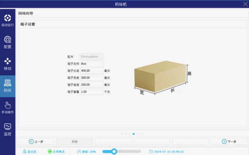Viewport: 249px width, 155px height.
Task: Click the green 正常模式 mode indicator
Action: tap(50, 151)
